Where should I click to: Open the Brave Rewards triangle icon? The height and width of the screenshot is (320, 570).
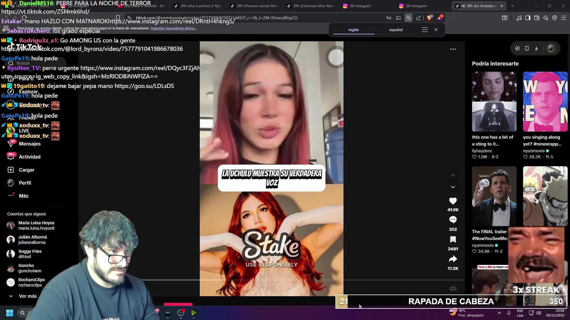(440, 18)
